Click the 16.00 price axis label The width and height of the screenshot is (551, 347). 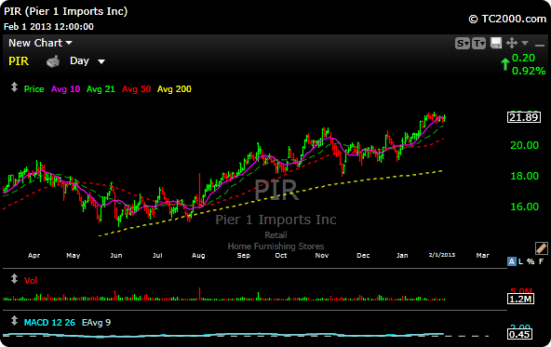point(524,207)
